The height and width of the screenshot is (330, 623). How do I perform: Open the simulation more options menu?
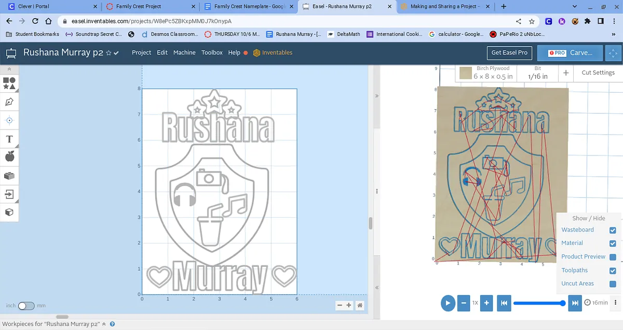[x=615, y=303]
